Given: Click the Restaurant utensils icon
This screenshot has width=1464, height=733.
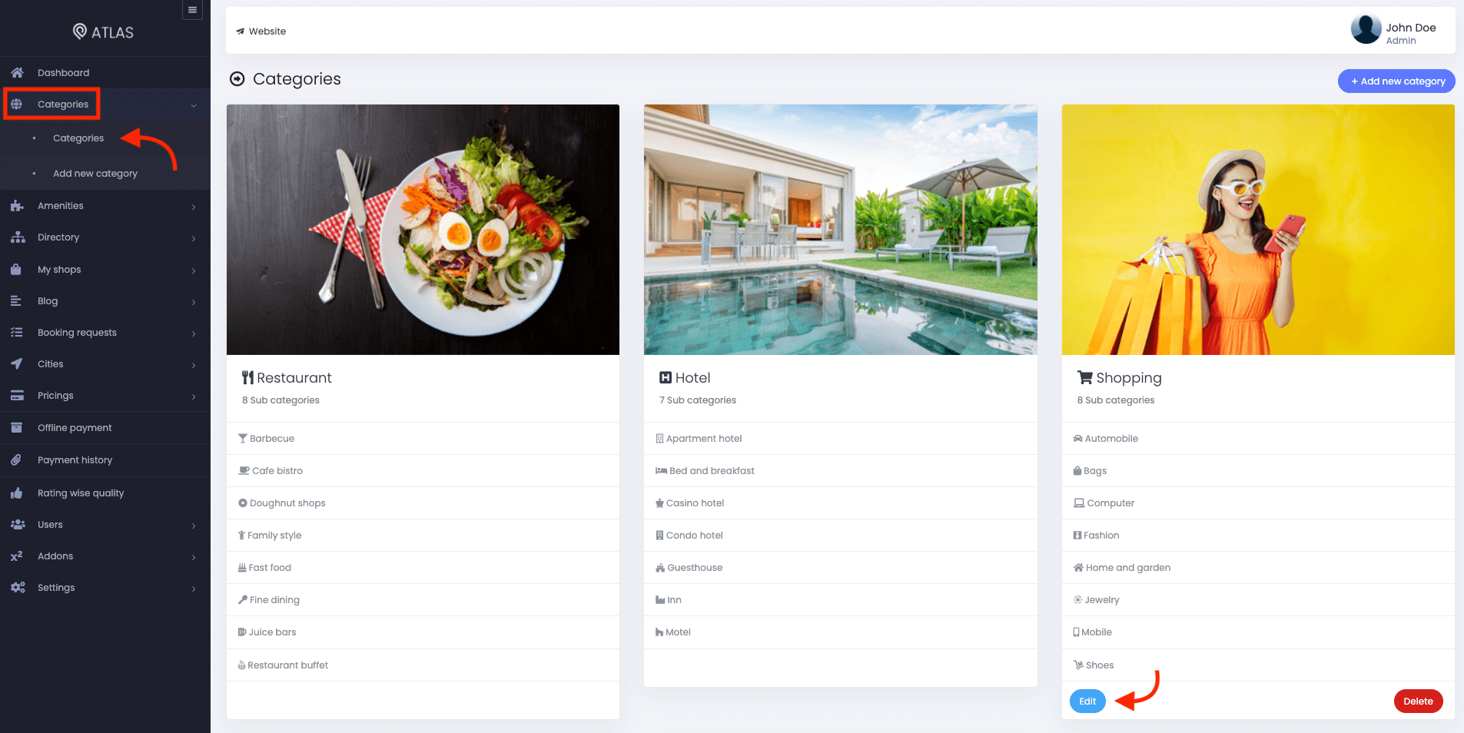Looking at the screenshot, I should coord(247,378).
